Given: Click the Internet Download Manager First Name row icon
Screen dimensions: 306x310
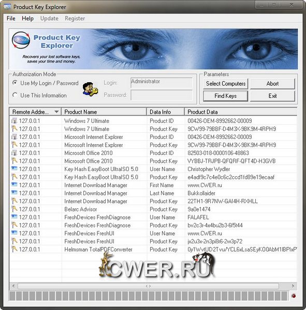Looking at the screenshot, I should tap(14, 184).
